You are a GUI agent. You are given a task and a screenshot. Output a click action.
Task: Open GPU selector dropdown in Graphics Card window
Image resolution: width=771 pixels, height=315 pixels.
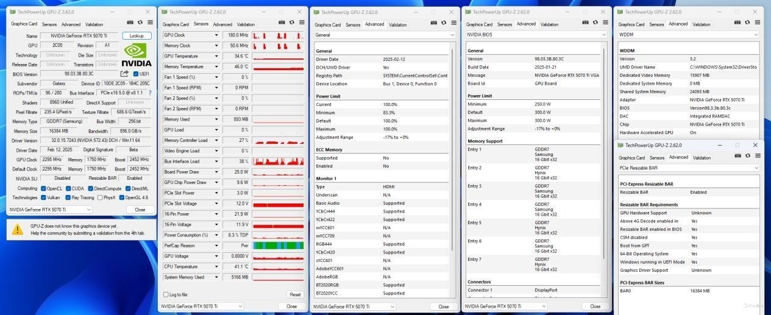pyautogui.click(x=50, y=210)
